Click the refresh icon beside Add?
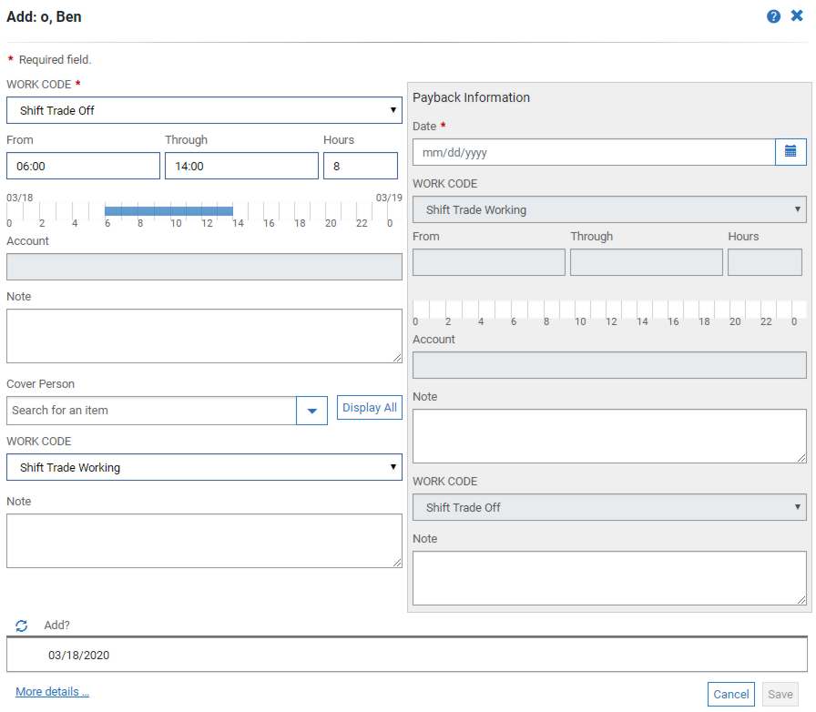Image resolution: width=816 pixels, height=712 pixels. (22, 626)
